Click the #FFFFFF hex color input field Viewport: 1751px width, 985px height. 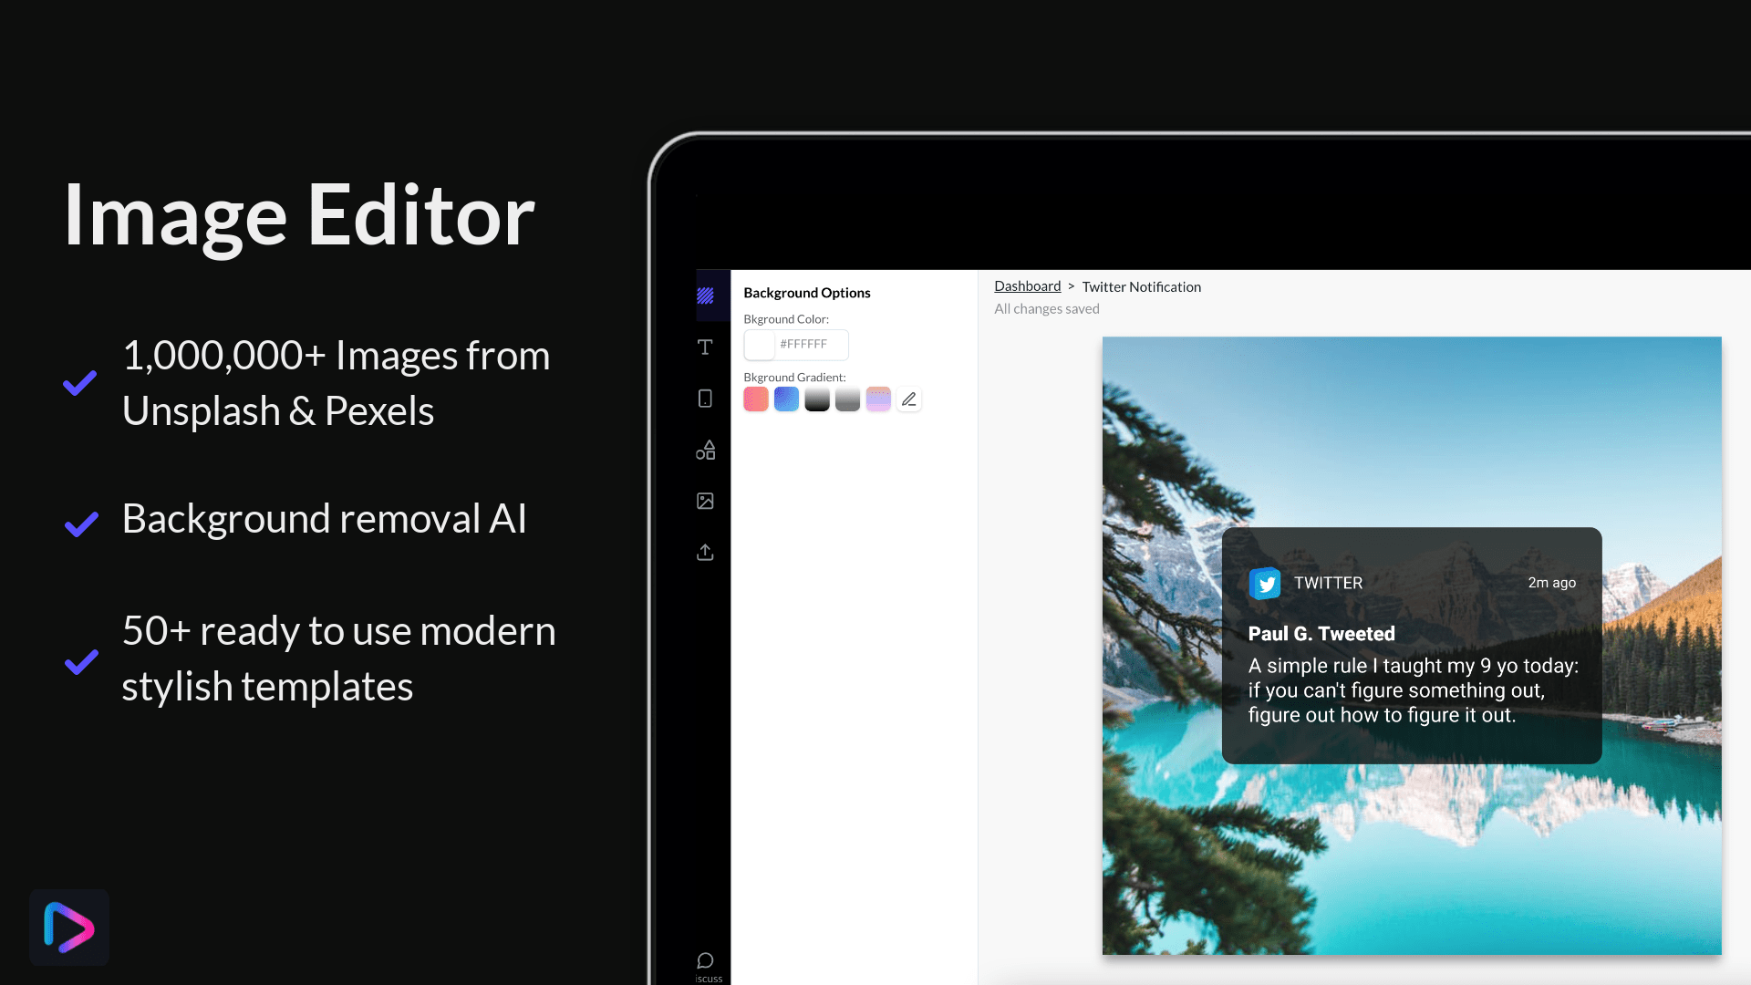(x=811, y=345)
